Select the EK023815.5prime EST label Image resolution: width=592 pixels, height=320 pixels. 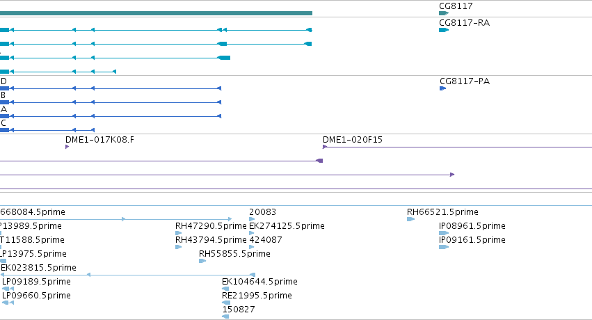click(38, 268)
